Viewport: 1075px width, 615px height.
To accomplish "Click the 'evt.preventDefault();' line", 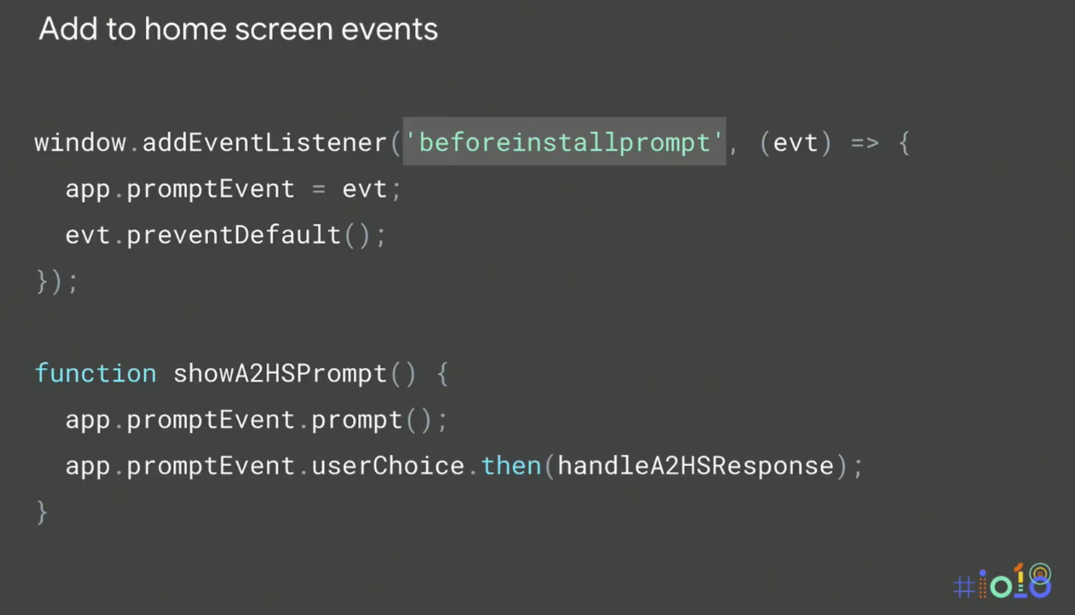I will [x=226, y=235].
